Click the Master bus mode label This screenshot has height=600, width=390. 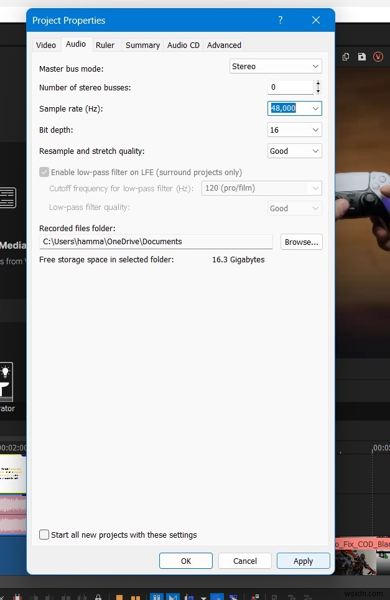pyautogui.click(x=72, y=69)
